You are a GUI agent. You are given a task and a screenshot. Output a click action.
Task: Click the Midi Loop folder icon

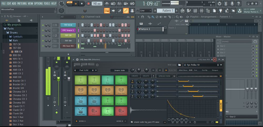(179, 65)
